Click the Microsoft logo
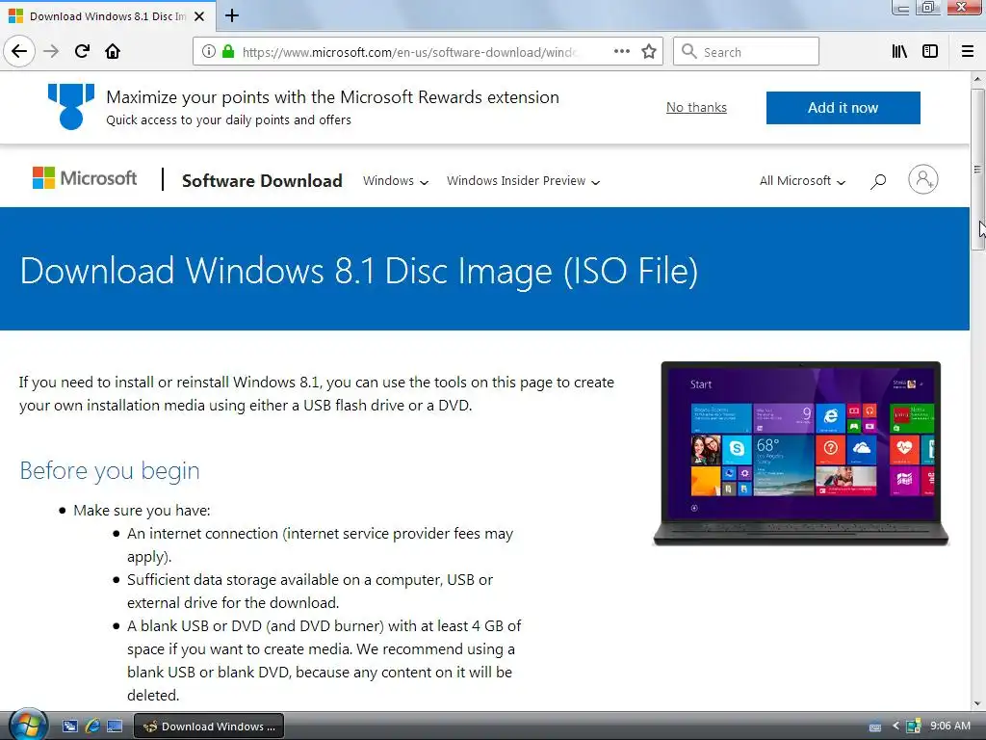The height and width of the screenshot is (740, 986). [x=85, y=178]
